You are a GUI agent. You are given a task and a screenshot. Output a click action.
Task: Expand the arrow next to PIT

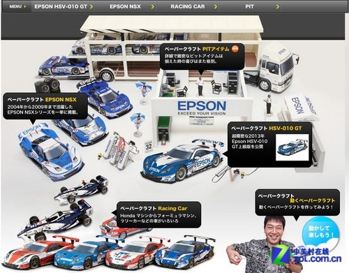point(278,7)
